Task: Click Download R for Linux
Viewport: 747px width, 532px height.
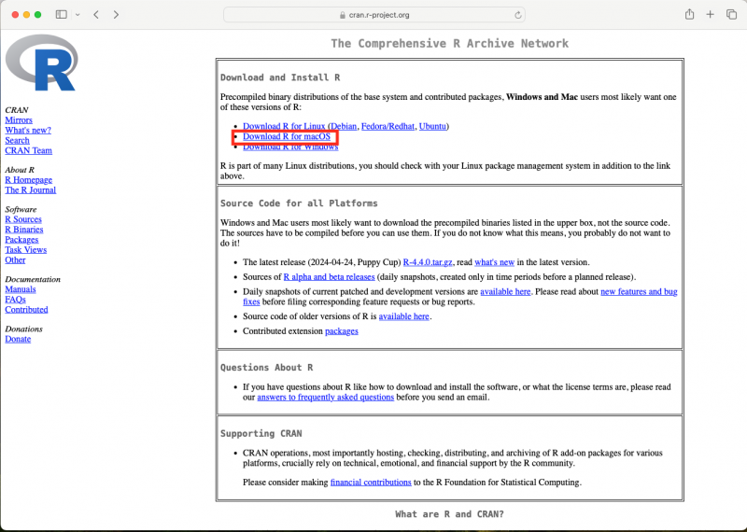Action: click(284, 126)
